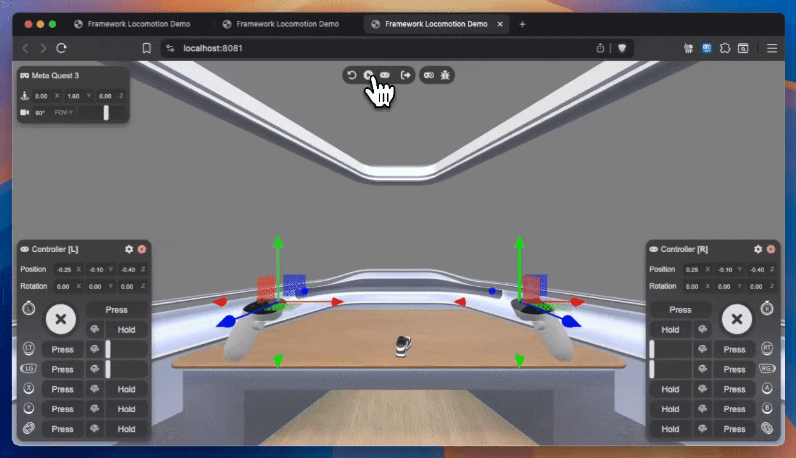Screen dimensions: 796x458
Task: Trigger haptics icon beside left trigger Hold button
Action: click(x=94, y=329)
